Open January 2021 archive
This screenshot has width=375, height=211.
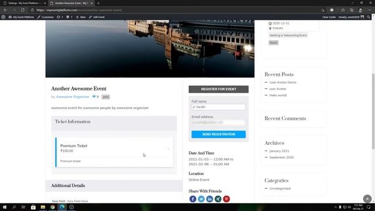click(279, 151)
